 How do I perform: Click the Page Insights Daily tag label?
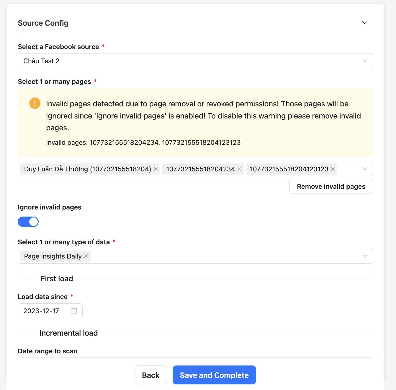pos(53,256)
